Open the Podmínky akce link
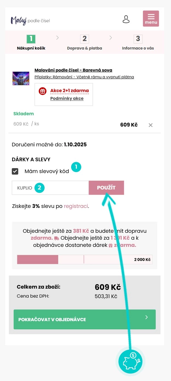The width and height of the screenshot is (171, 381). point(67,98)
